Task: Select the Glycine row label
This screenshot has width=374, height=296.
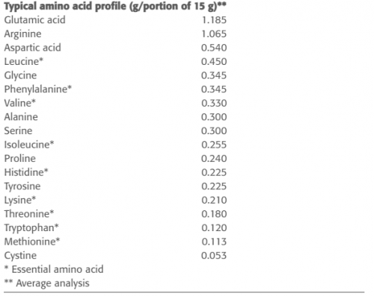Action: pyautogui.click(x=20, y=75)
